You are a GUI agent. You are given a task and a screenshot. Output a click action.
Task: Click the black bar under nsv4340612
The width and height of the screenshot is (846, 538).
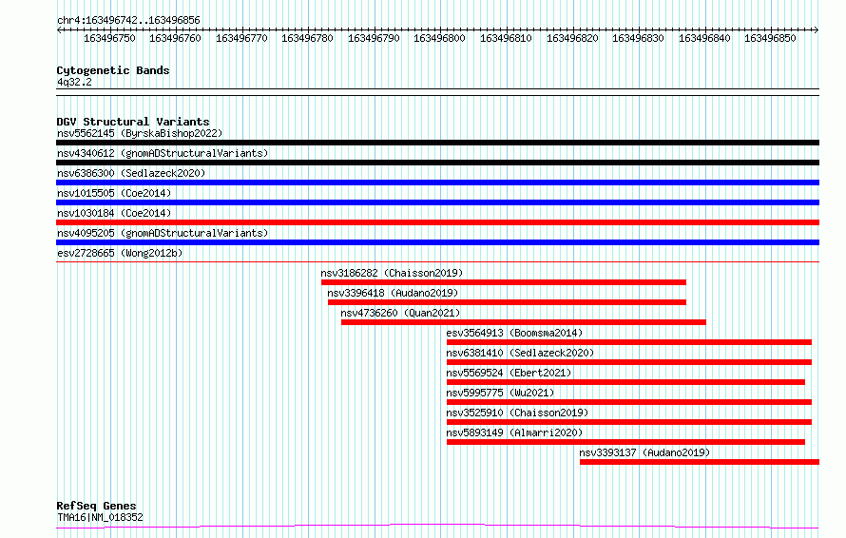click(x=437, y=163)
